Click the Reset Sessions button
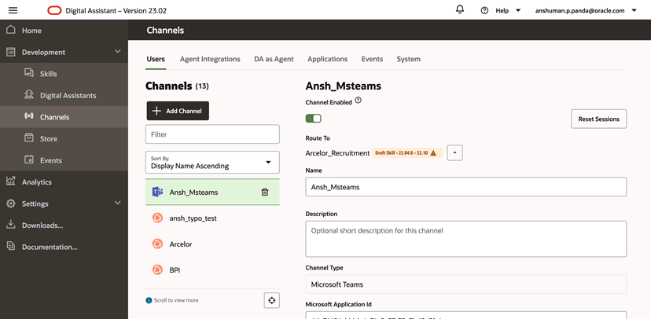 tap(598, 119)
